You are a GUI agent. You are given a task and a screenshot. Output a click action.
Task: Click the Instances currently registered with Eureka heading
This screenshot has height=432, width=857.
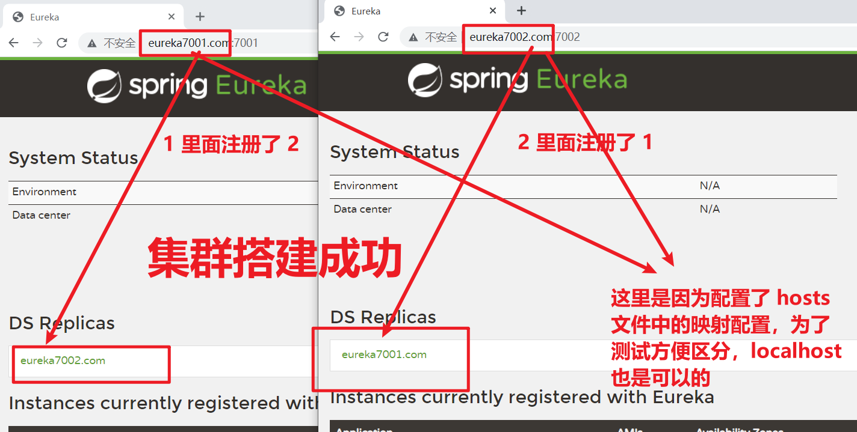coord(522,397)
